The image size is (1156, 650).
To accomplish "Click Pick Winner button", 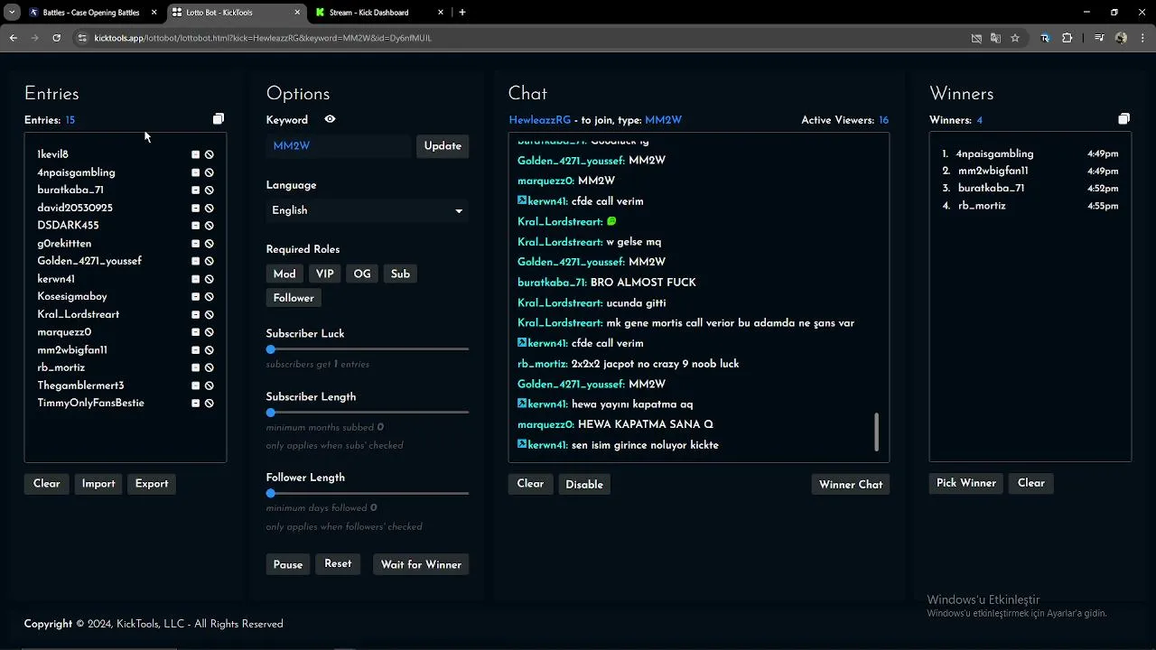I will click(x=966, y=483).
